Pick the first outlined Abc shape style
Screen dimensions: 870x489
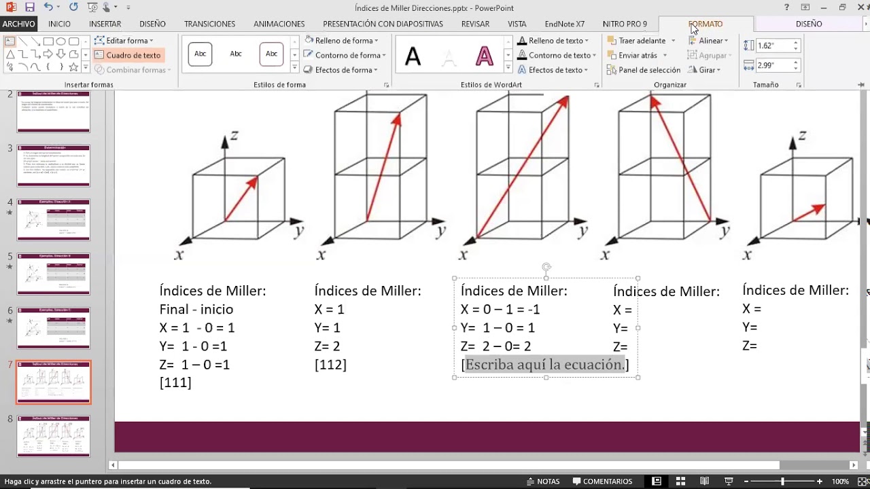click(201, 54)
